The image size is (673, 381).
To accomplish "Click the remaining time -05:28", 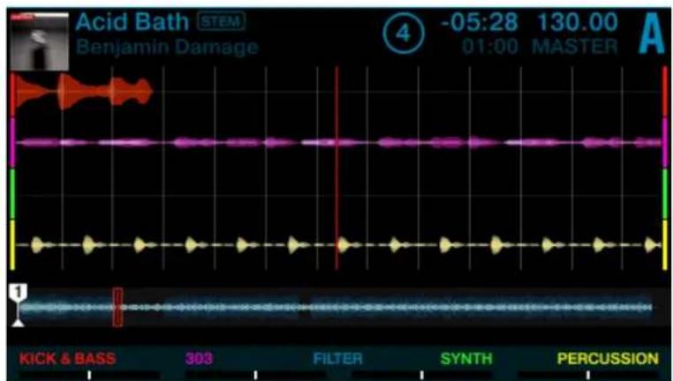I will click(x=480, y=22).
